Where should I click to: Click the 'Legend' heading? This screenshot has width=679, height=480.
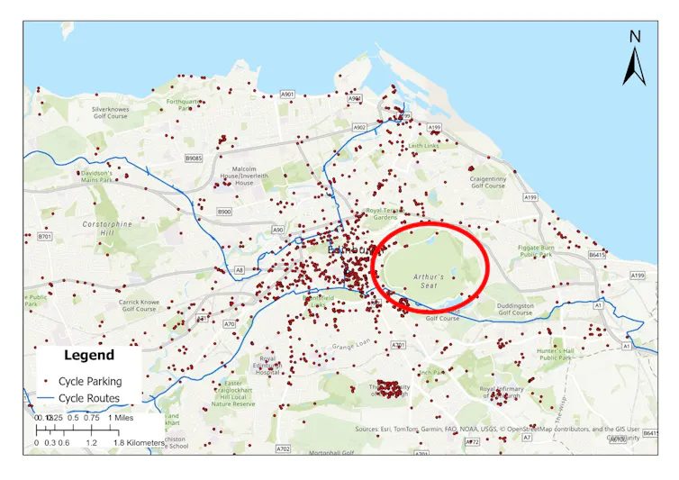pyautogui.click(x=89, y=355)
